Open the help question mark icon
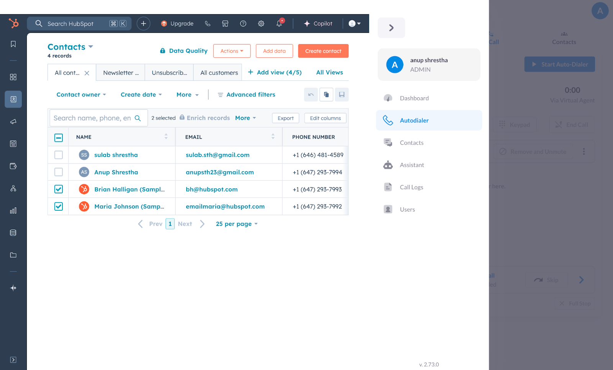 coord(243,23)
